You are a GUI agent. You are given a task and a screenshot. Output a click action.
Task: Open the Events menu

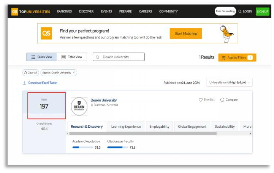(x=106, y=11)
